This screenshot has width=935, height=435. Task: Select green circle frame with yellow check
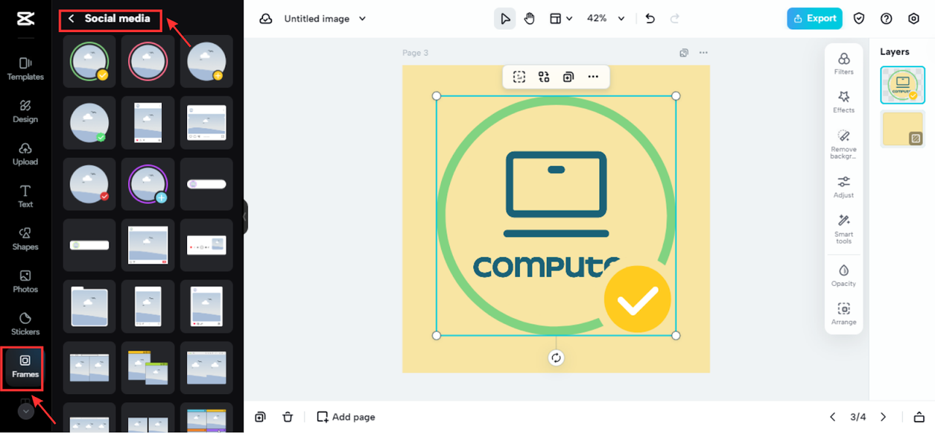tap(90, 61)
